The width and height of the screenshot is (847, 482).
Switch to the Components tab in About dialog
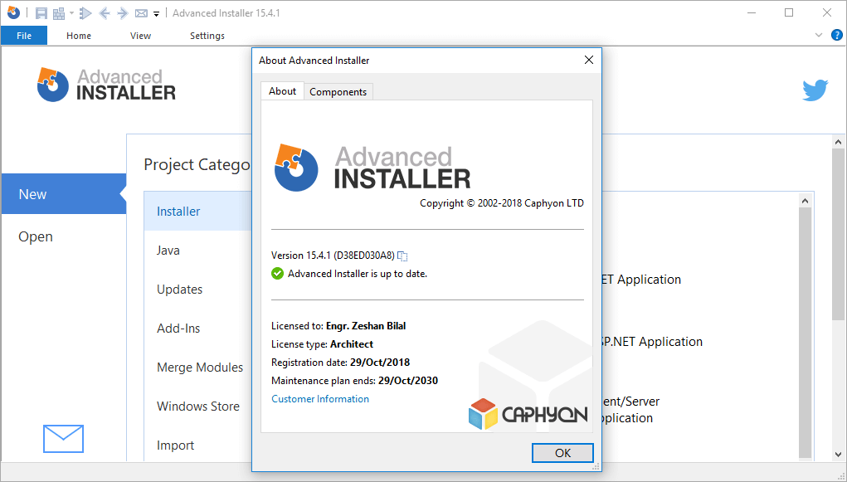tap(338, 92)
